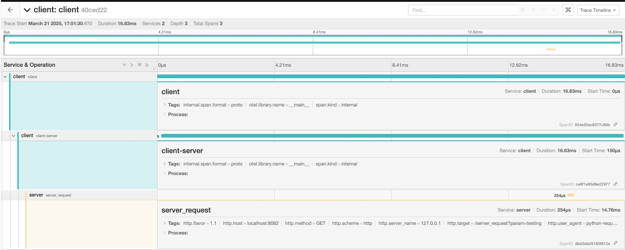Click the 254µs span duration label
The image size is (625, 250).
[560, 196]
